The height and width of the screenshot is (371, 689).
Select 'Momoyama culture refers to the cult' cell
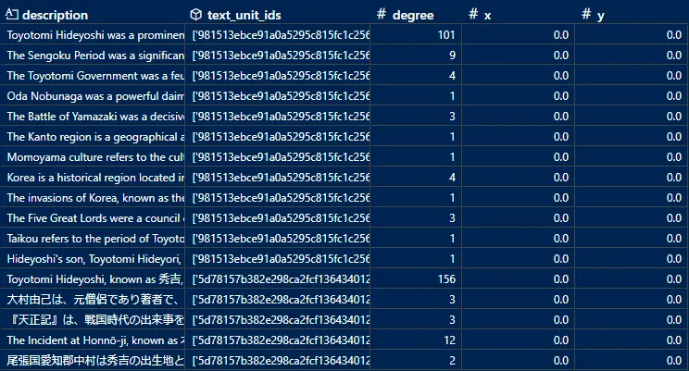[93, 157]
